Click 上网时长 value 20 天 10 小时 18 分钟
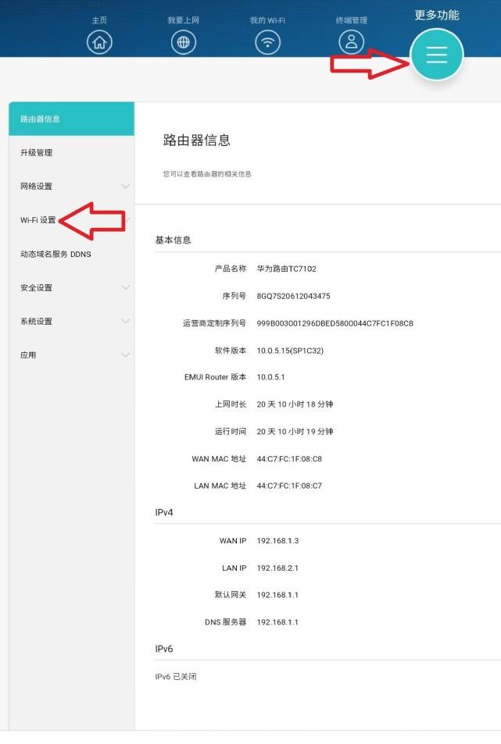 [295, 404]
